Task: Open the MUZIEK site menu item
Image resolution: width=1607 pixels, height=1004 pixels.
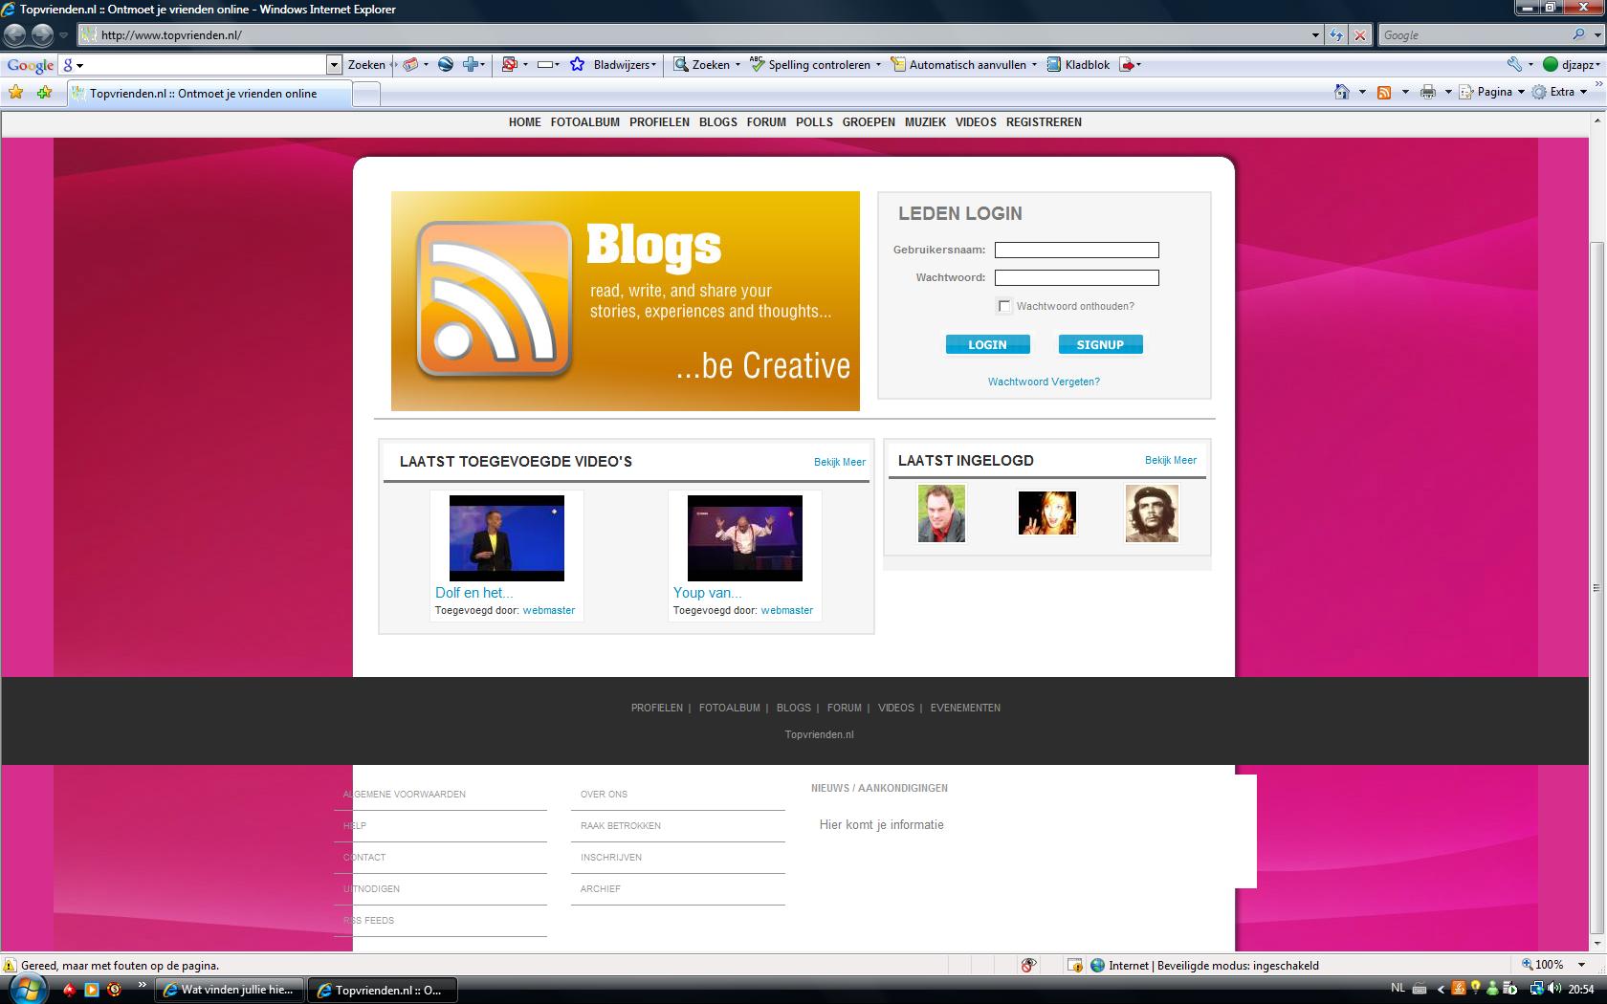Action: coord(925,122)
